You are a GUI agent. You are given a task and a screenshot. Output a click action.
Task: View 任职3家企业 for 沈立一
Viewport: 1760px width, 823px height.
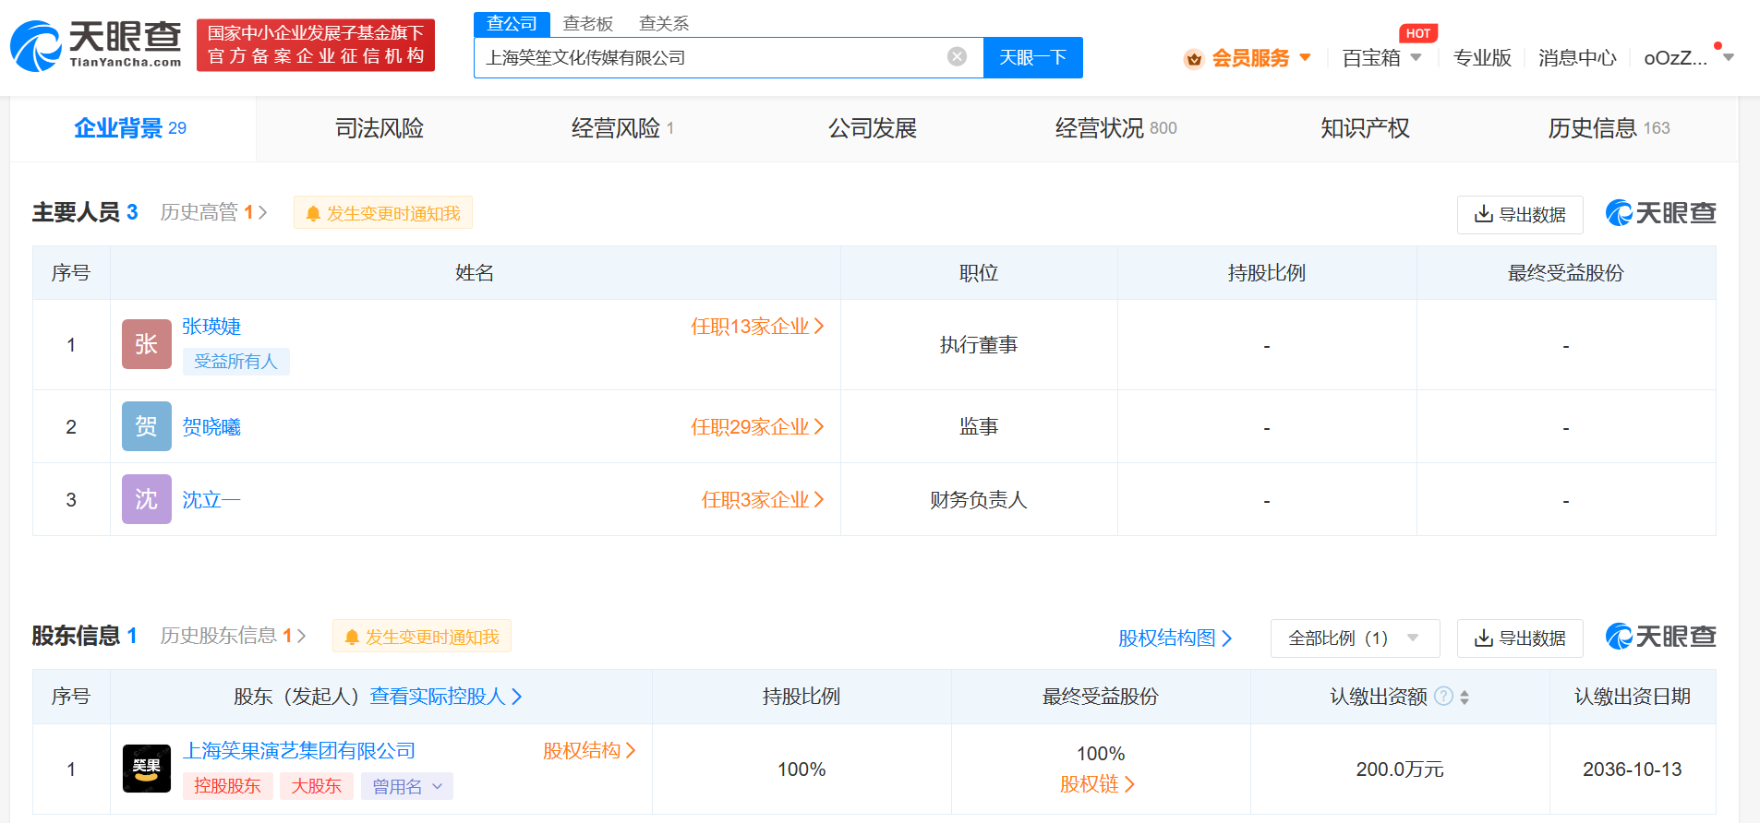[763, 499]
